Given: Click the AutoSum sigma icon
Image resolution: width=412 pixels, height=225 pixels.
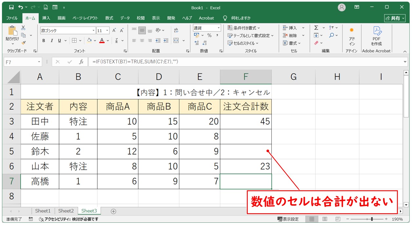Looking at the screenshot, I should click(316, 28).
